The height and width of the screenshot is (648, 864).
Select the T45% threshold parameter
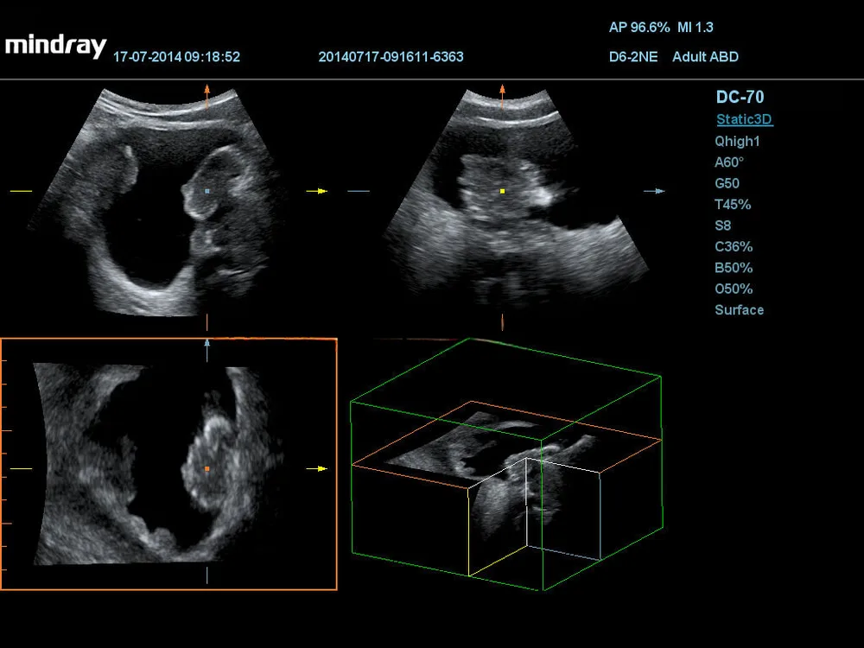pyautogui.click(x=733, y=205)
